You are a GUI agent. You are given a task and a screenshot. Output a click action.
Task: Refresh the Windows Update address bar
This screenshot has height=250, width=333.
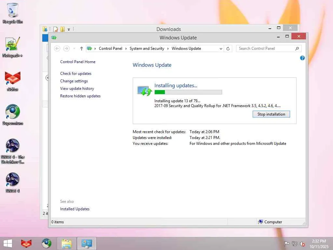pos(228,49)
